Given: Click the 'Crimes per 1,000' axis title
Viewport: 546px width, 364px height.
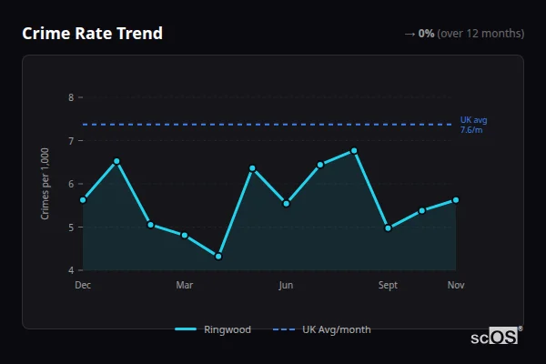Looking at the screenshot, I should tap(45, 184).
